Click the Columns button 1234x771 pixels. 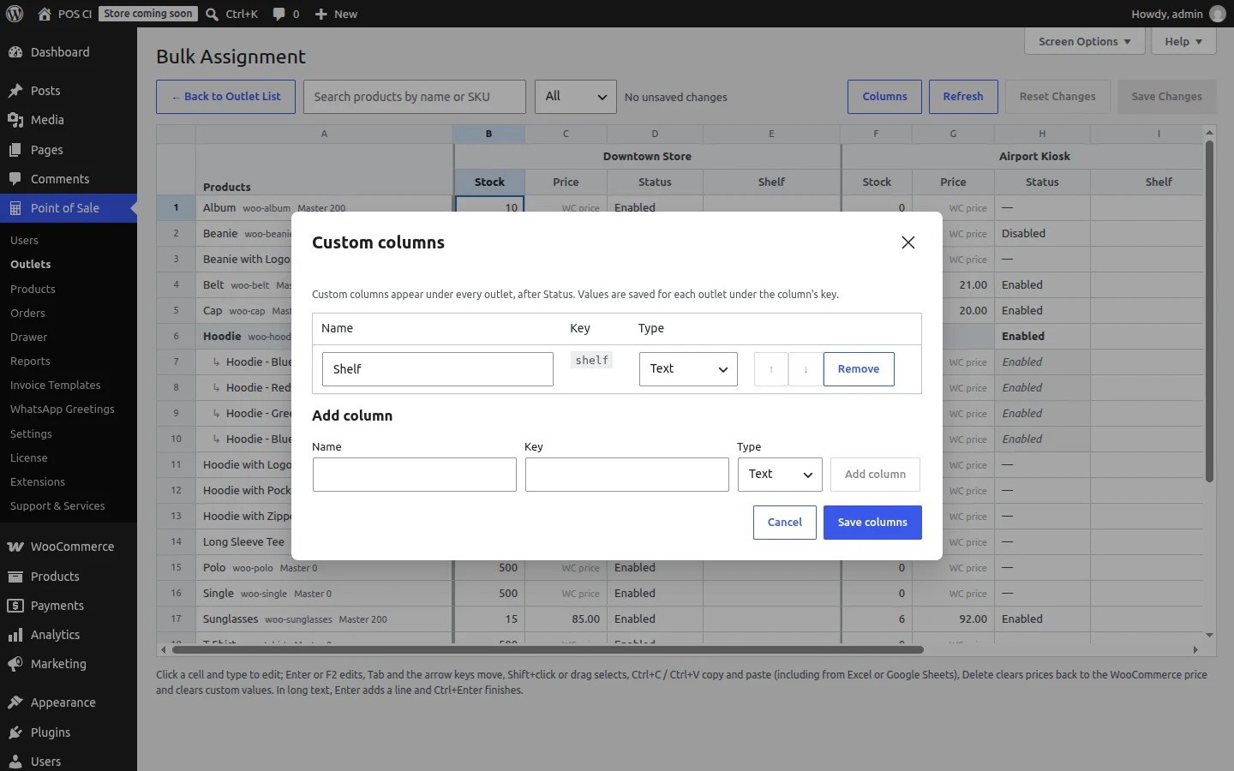coord(884,97)
